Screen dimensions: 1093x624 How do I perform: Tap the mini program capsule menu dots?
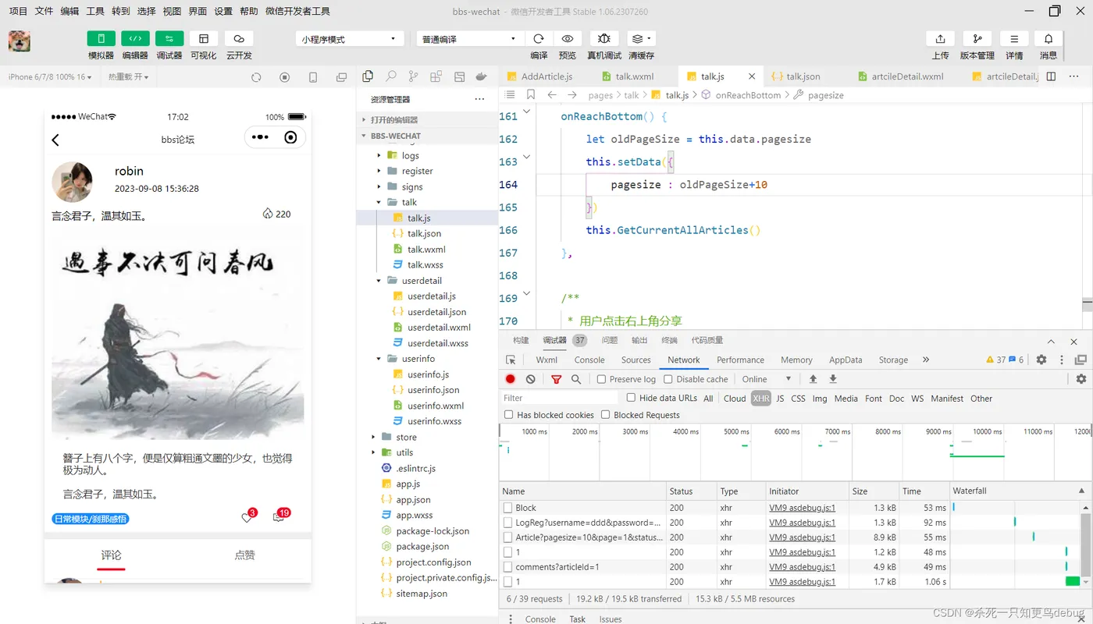[260, 137]
